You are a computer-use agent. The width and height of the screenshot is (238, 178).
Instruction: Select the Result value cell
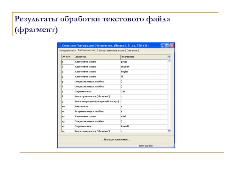[x=143, y=126]
